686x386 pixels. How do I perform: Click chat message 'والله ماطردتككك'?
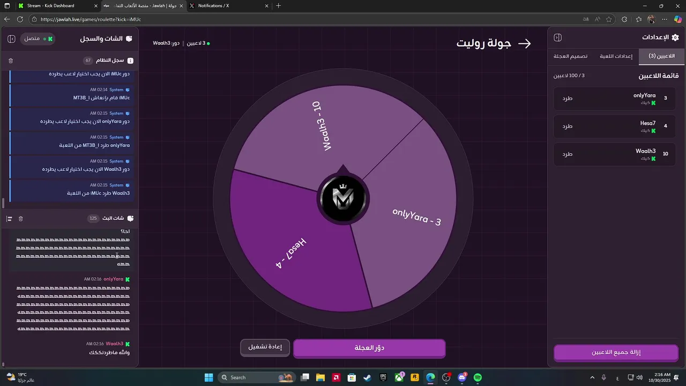[109, 352]
